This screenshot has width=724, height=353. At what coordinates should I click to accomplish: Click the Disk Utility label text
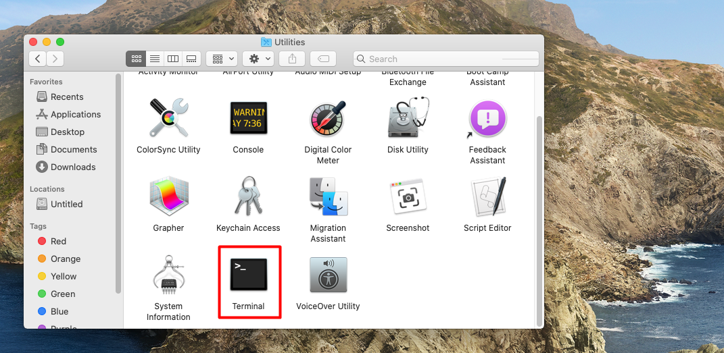point(408,149)
